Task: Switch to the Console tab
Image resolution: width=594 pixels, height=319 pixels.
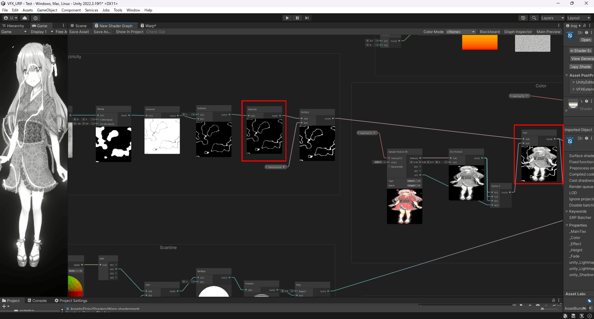Action: 37,301
